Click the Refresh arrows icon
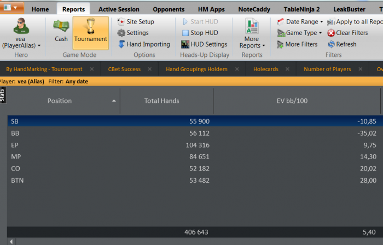This screenshot has height=245, width=383. coord(331,44)
